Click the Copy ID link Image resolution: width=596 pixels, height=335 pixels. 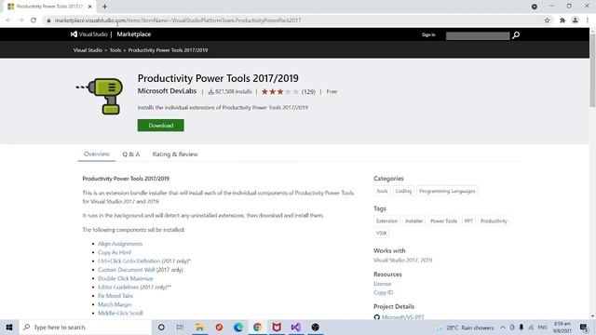click(x=383, y=292)
